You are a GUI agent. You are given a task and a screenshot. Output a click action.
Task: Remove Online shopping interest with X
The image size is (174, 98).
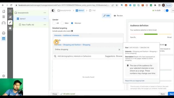[119, 50]
